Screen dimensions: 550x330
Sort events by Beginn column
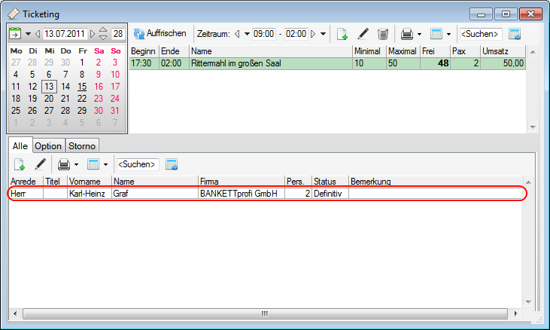[144, 51]
